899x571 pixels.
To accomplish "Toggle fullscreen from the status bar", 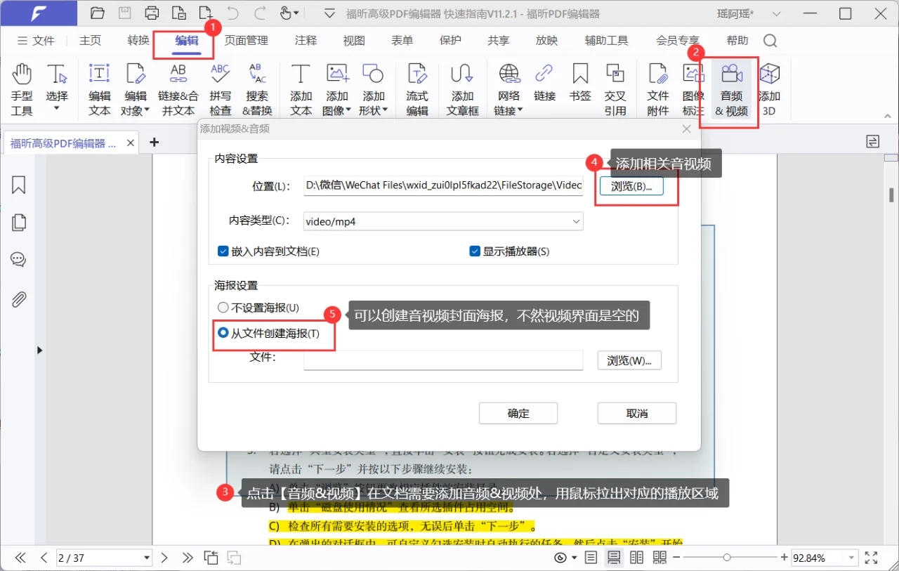I will (x=872, y=558).
